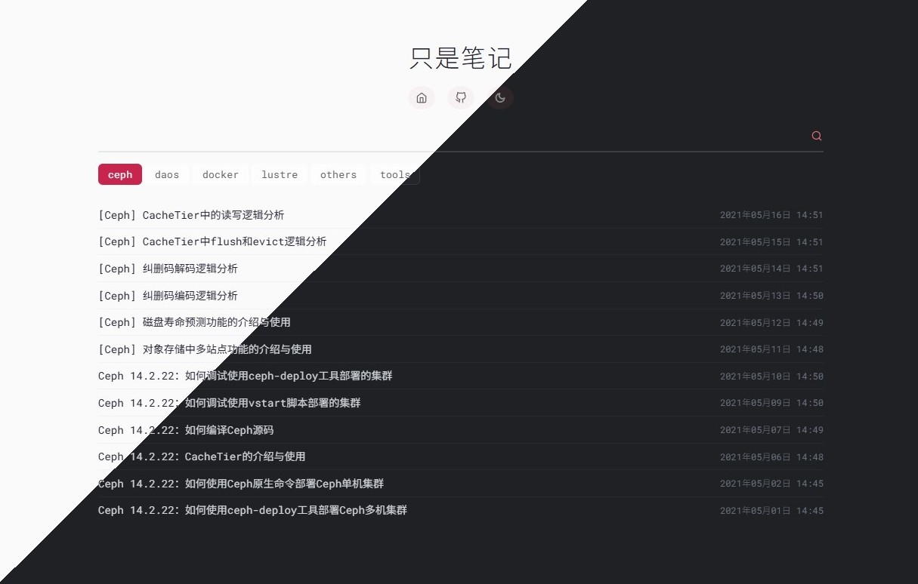Viewport: 918px width, 584px height.
Task: Select the docker category tag
Action: 221,174
